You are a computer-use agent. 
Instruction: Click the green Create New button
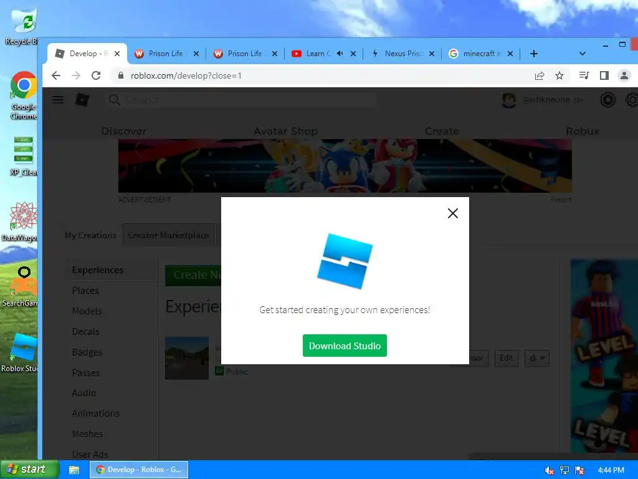[x=193, y=275]
